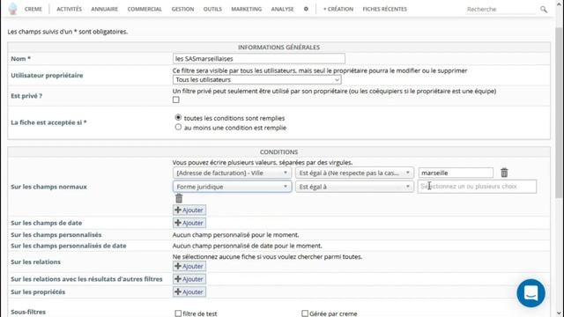Open the Forme juridique operator dropdown Est égal à

pos(354,187)
